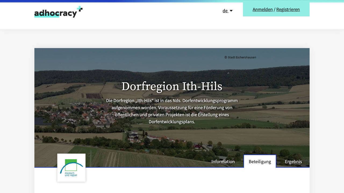Click the "© Stadt Eschershausen" image credit
344x193 pixels.
240,57
